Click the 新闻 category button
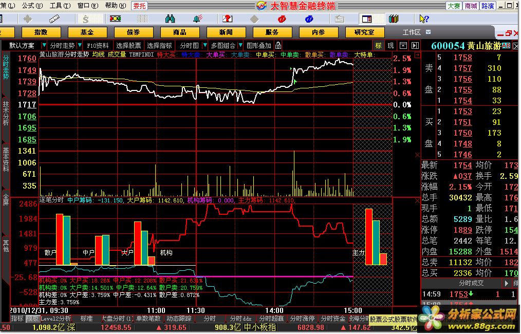 coord(226,32)
